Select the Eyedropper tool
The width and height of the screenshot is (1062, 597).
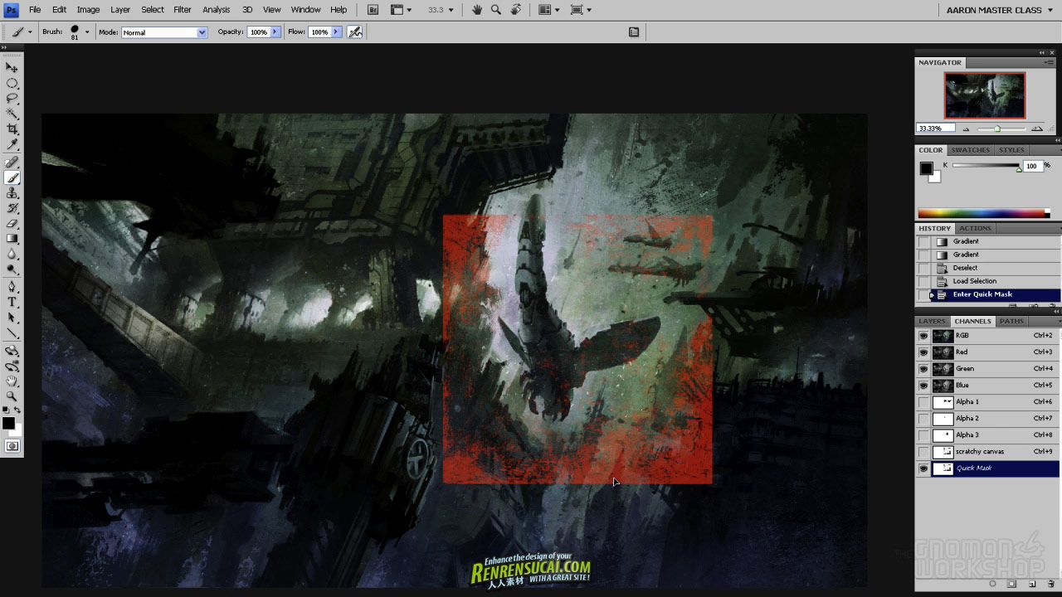pyautogui.click(x=12, y=145)
